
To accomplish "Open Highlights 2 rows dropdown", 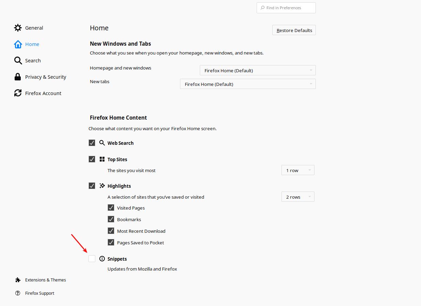I will pyautogui.click(x=298, y=197).
